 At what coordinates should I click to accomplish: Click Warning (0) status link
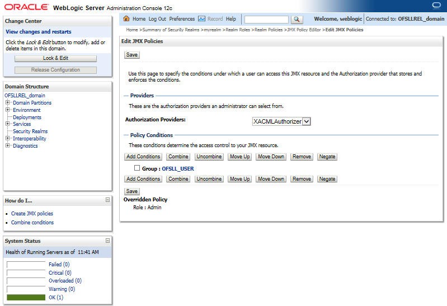click(x=62, y=289)
